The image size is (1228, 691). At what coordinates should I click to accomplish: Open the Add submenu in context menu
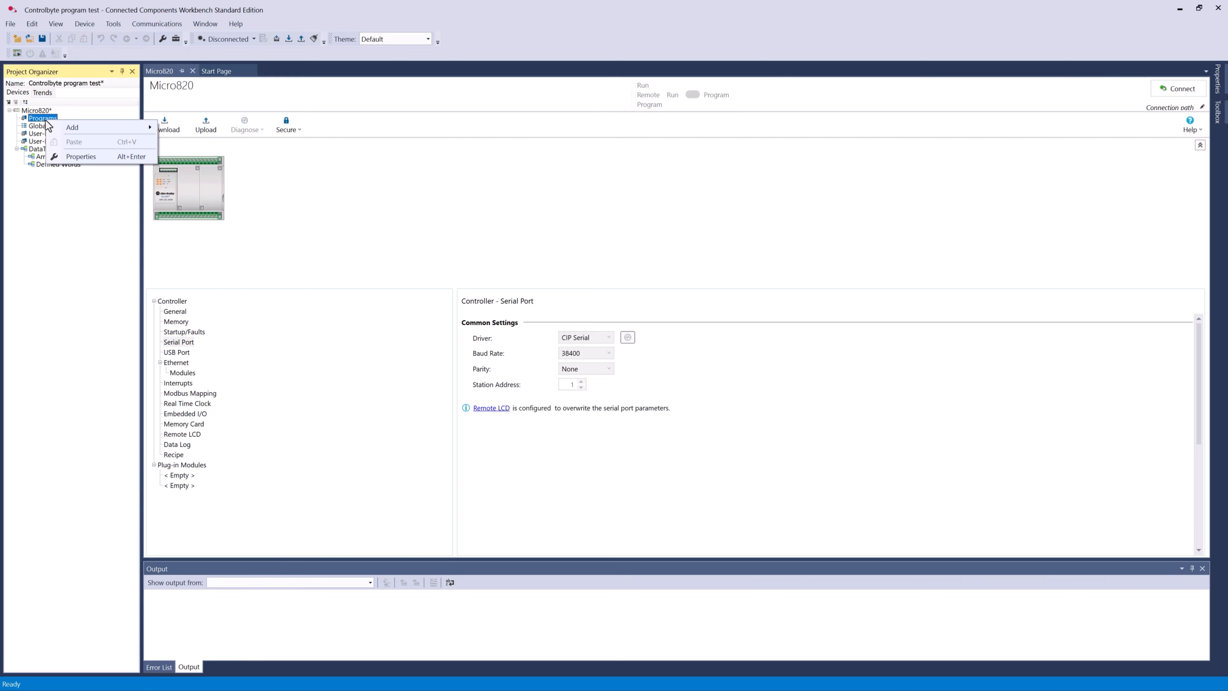point(102,127)
